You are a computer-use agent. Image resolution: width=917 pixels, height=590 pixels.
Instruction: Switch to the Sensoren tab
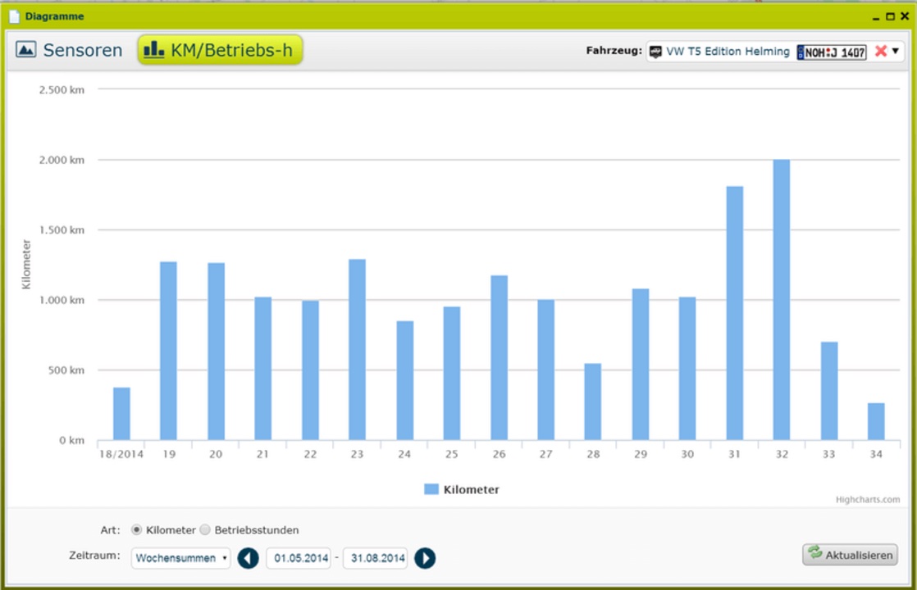tap(69, 50)
